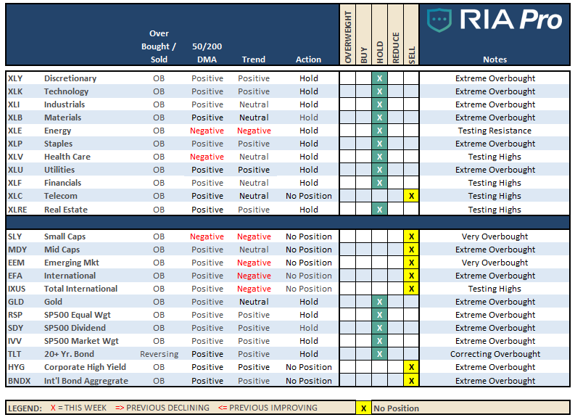Select the red Negative DMA cell for Energy

point(207,131)
